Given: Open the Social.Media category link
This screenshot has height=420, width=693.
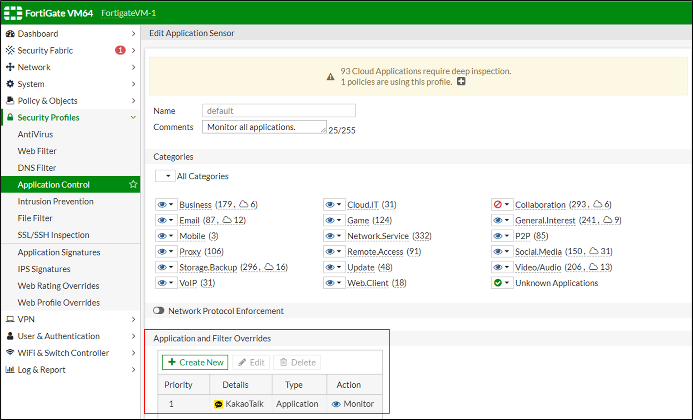Looking at the screenshot, I should (x=538, y=251).
